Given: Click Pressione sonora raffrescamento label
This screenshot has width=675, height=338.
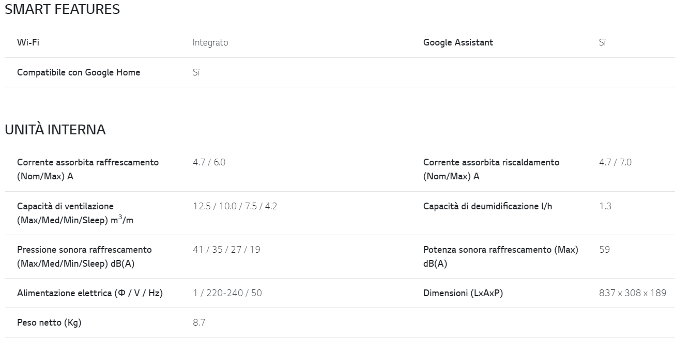Looking at the screenshot, I should (x=84, y=256).
